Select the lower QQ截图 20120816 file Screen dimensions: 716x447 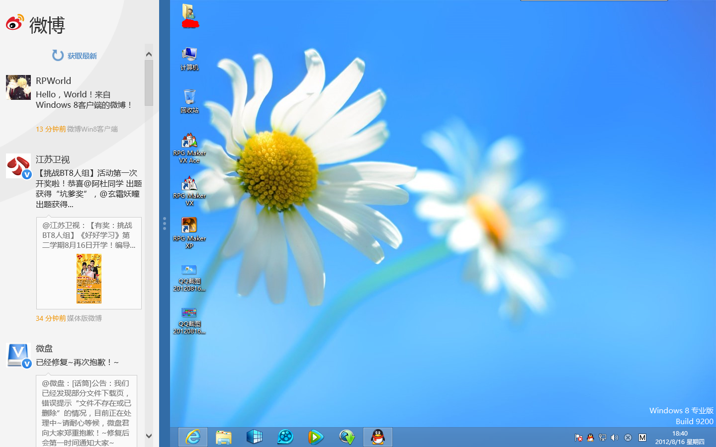coord(189,320)
